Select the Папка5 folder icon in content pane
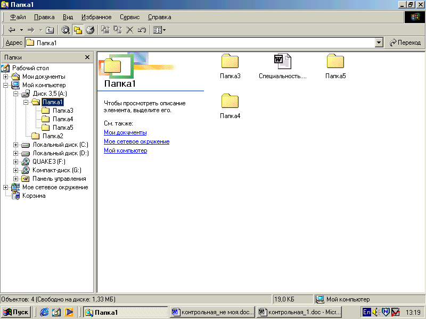 pyautogui.click(x=335, y=61)
